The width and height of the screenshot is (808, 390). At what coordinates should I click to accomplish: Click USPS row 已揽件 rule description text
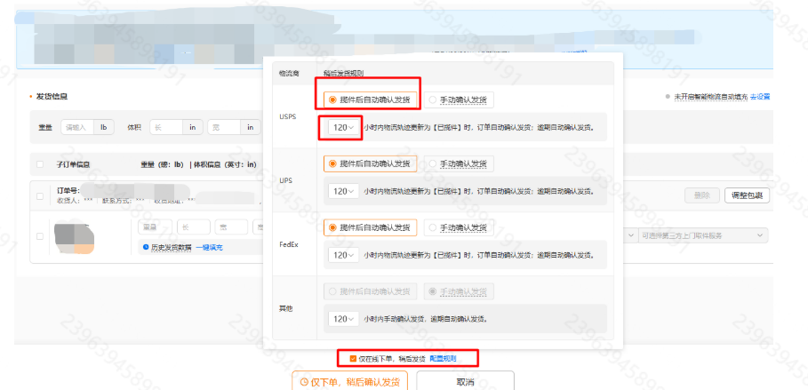(479, 127)
